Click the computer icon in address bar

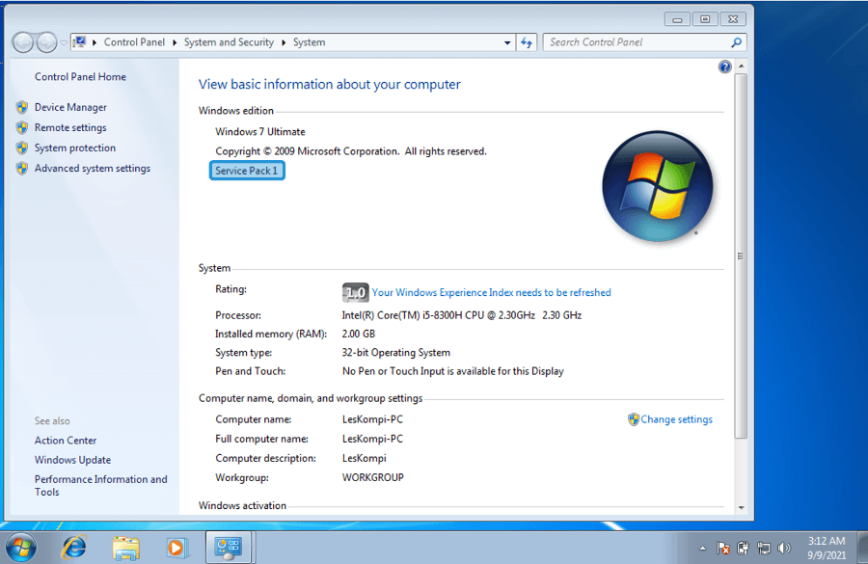click(80, 42)
